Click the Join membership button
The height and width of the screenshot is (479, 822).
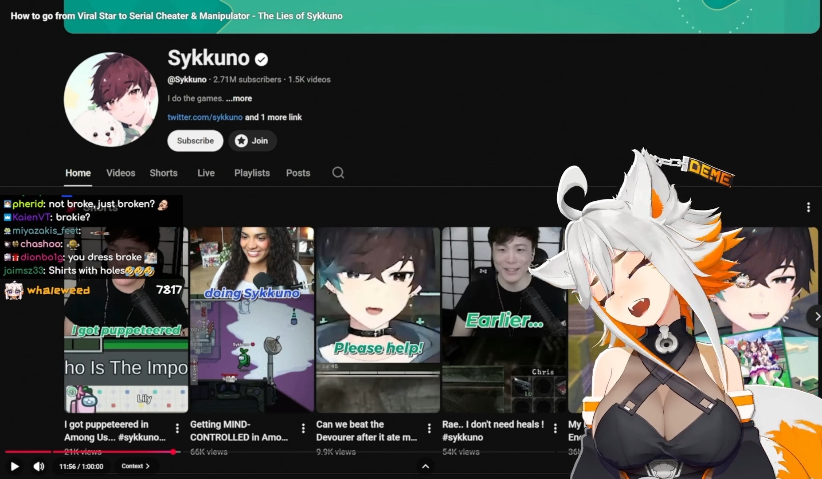tap(252, 141)
